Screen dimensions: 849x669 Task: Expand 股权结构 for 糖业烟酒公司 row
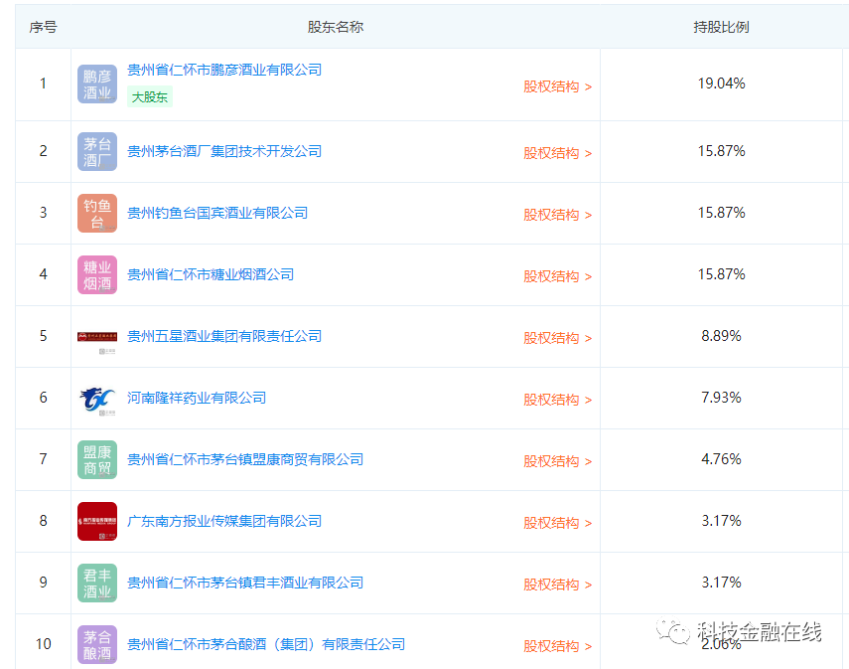coord(558,277)
